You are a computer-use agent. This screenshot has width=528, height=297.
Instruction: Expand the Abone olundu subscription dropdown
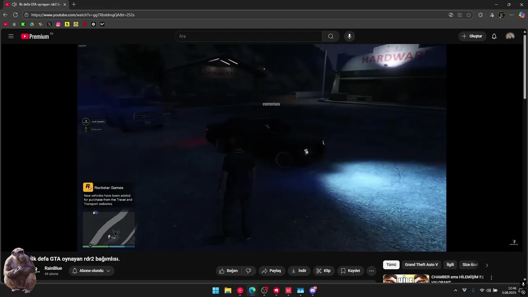pyautogui.click(x=92, y=271)
